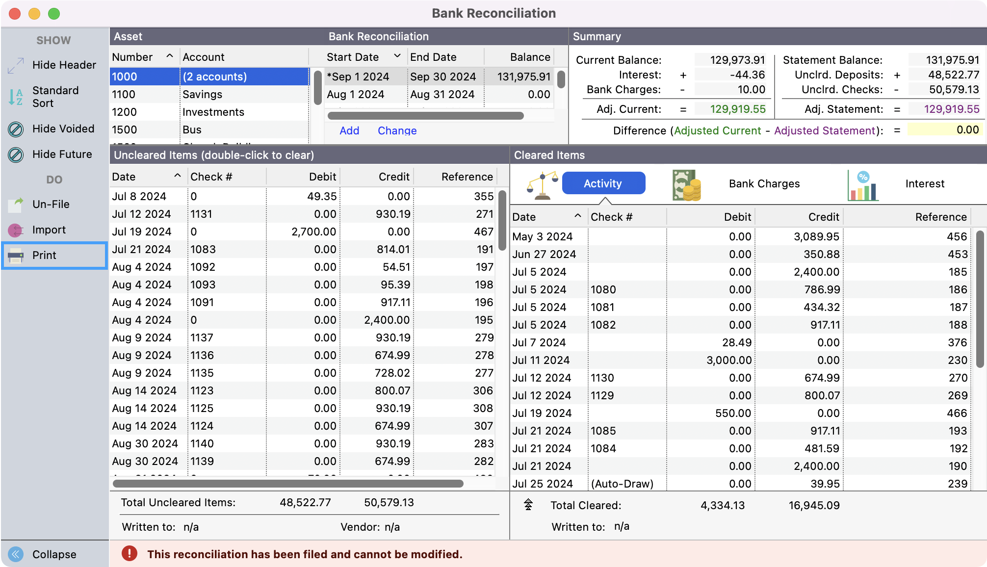Viewport: 987px width, 567px height.
Task: Click the Add reconciliation link
Action: point(349,130)
